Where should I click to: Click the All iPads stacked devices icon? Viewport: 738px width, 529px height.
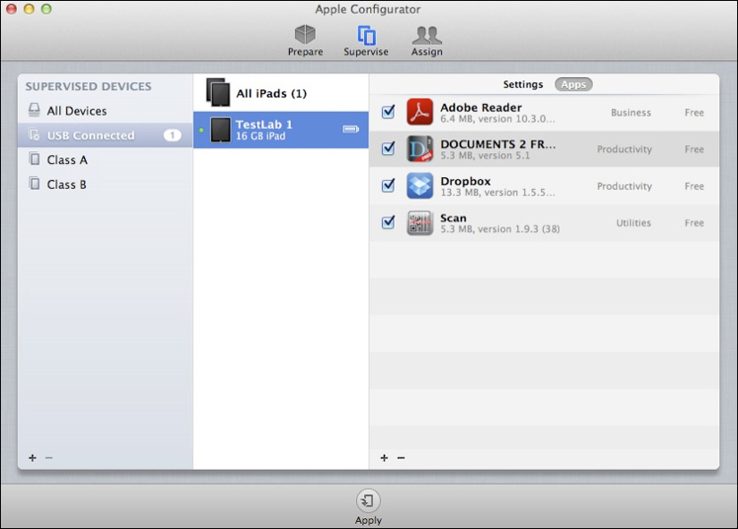point(218,92)
